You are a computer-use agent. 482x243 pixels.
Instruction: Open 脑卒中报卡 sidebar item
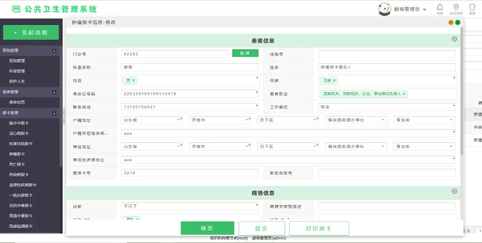click(19, 123)
